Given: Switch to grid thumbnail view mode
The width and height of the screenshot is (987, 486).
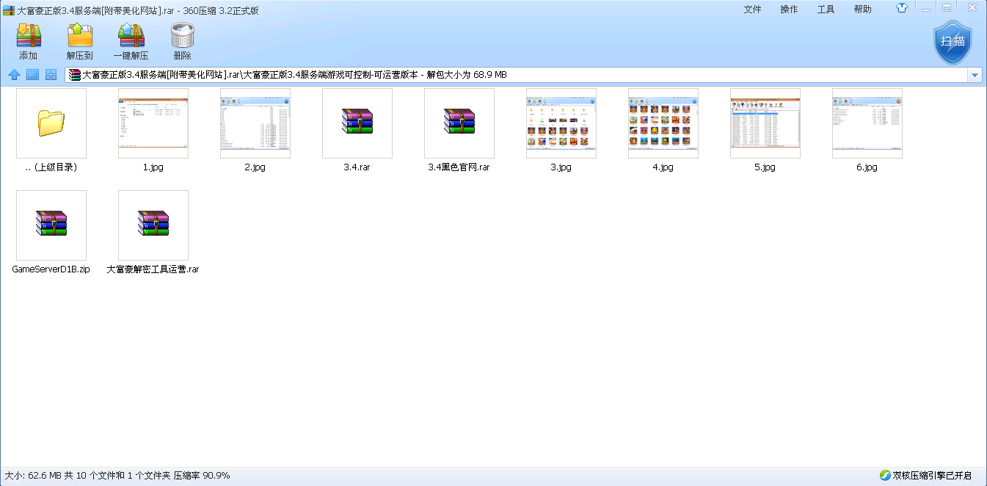Looking at the screenshot, I should [x=51, y=75].
